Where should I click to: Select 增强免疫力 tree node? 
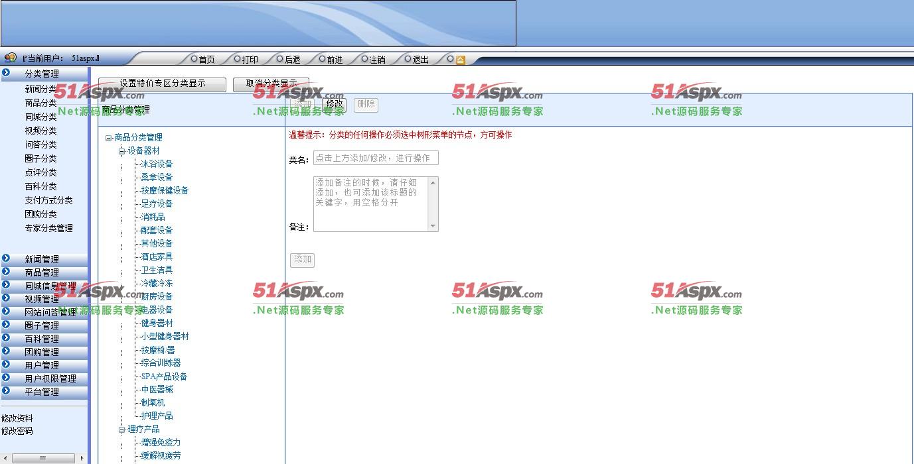click(161, 442)
